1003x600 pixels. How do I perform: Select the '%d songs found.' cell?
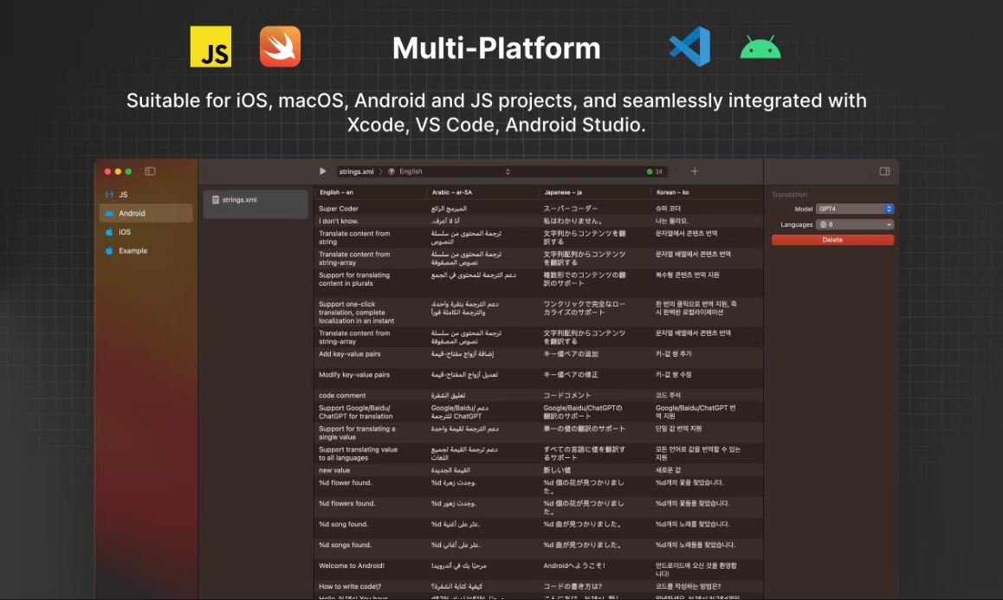[345, 545]
